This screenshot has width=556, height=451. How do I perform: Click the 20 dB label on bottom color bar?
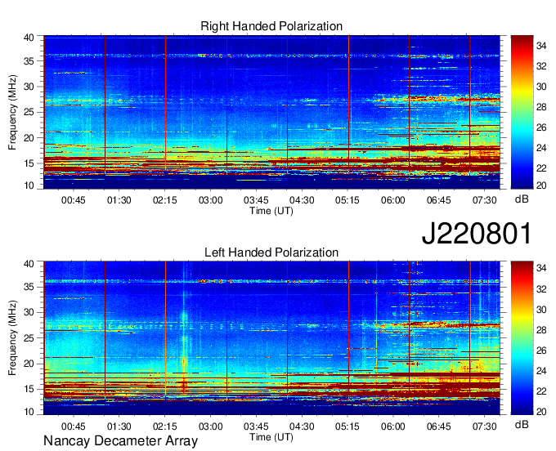click(541, 411)
